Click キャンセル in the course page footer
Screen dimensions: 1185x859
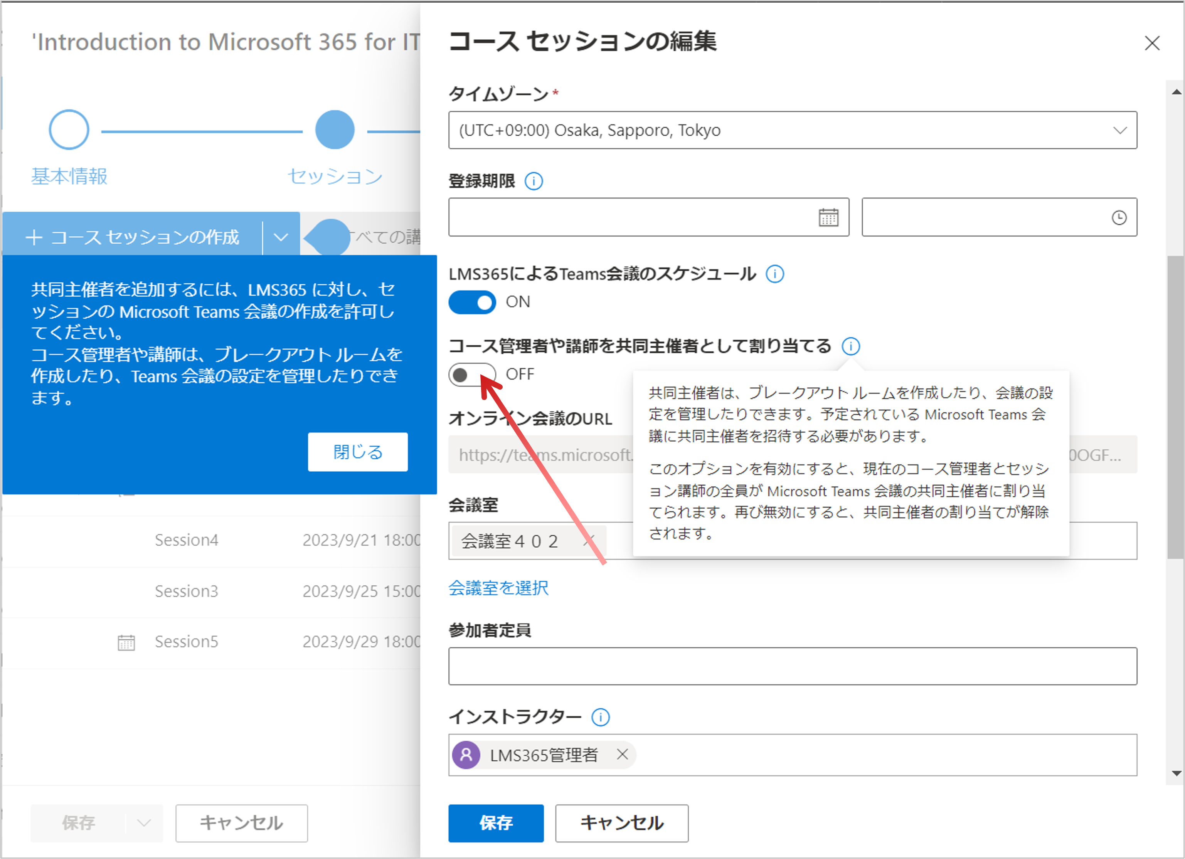pyautogui.click(x=241, y=823)
